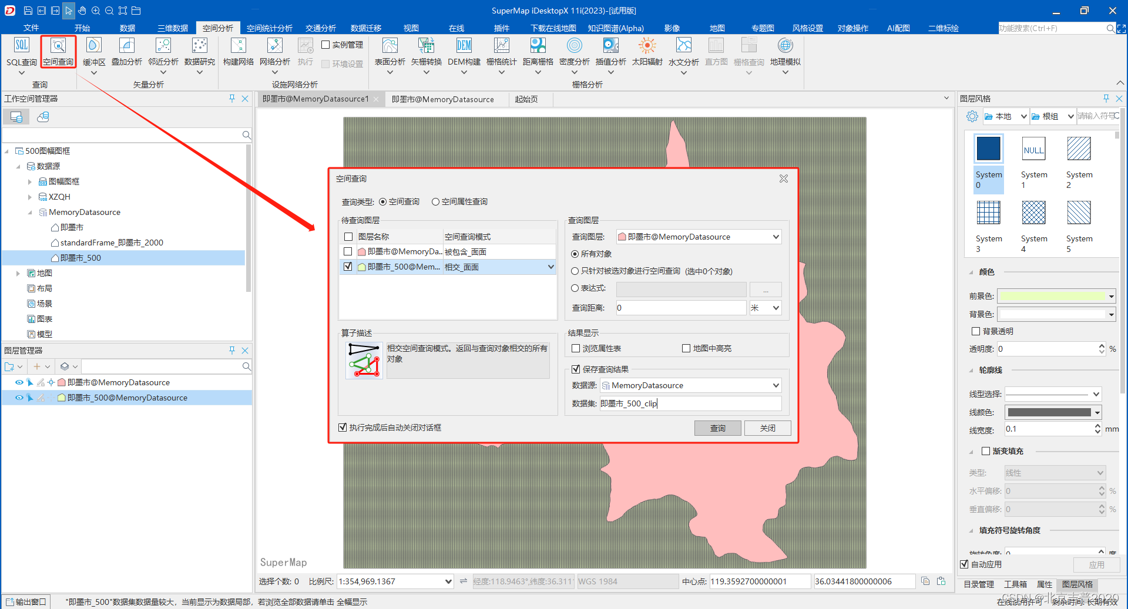Click the 空间查询 ribbon icon
Screen dimensions: 1128x609
(x=58, y=52)
